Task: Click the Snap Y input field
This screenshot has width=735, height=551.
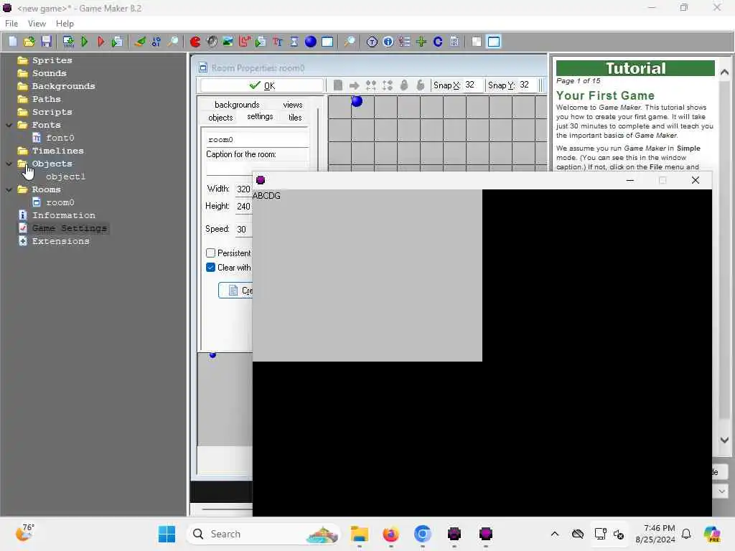Action: tap(527, 85)
